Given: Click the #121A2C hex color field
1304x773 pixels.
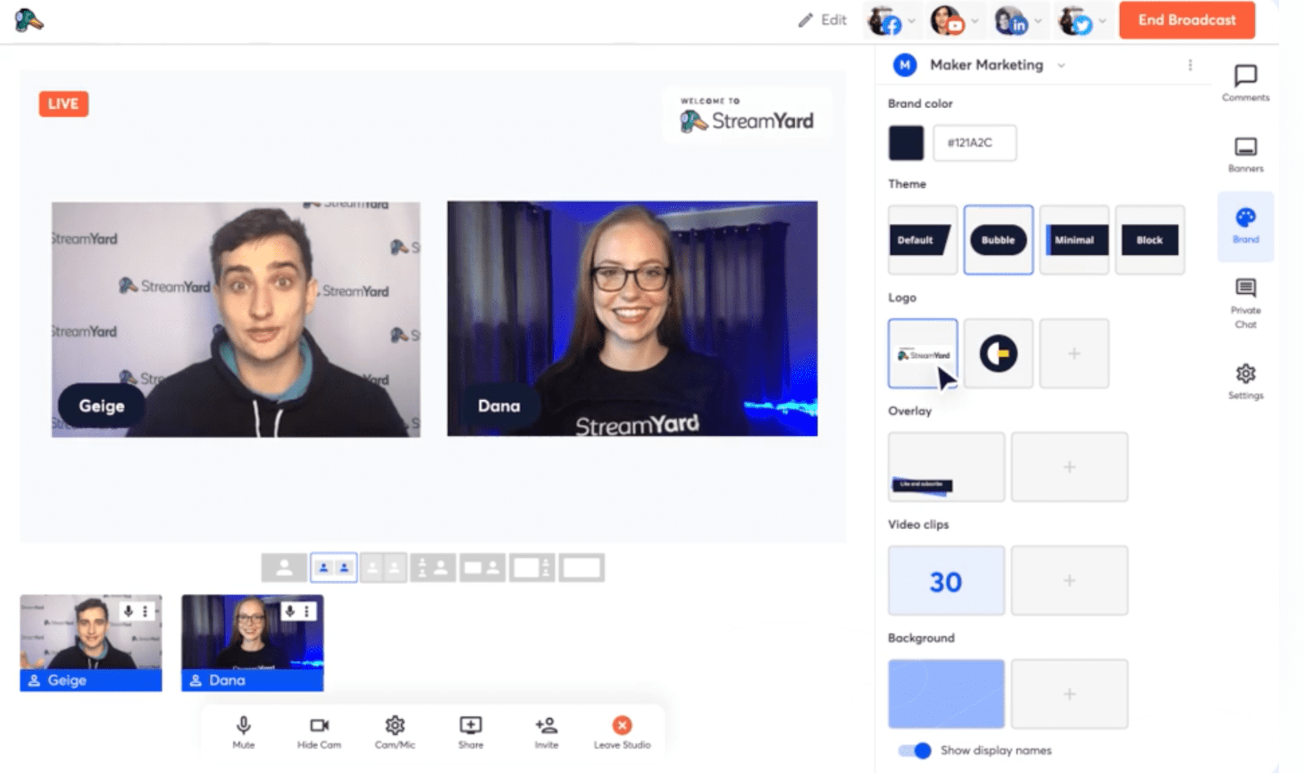Looking at the screenshot, I should [974, 143].
